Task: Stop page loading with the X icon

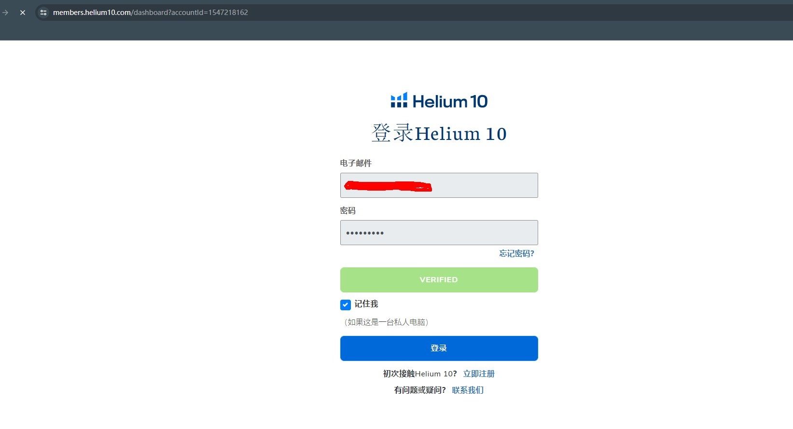Action: pyautogui.click(x=23, y=13)
